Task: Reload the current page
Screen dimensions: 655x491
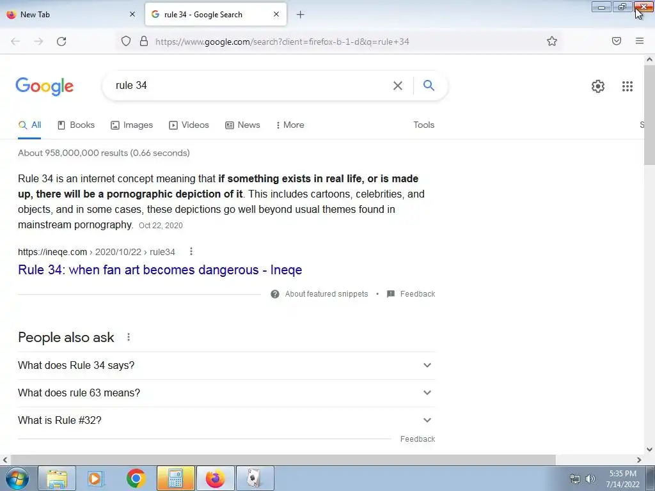Action: pyautogui.click(x=61, y=42)
